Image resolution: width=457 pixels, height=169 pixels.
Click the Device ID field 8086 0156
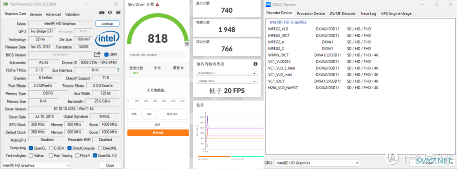[99, 62]
